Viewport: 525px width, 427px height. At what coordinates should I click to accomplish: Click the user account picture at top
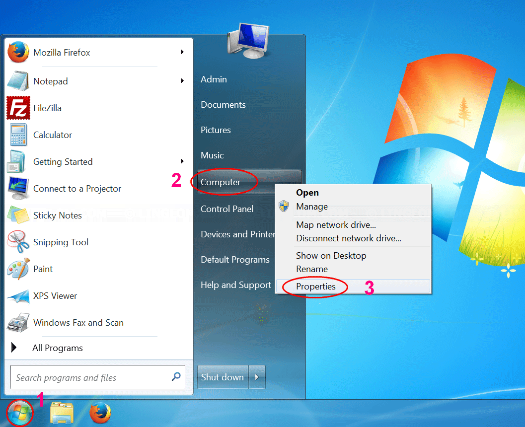[x=248, y=41]
